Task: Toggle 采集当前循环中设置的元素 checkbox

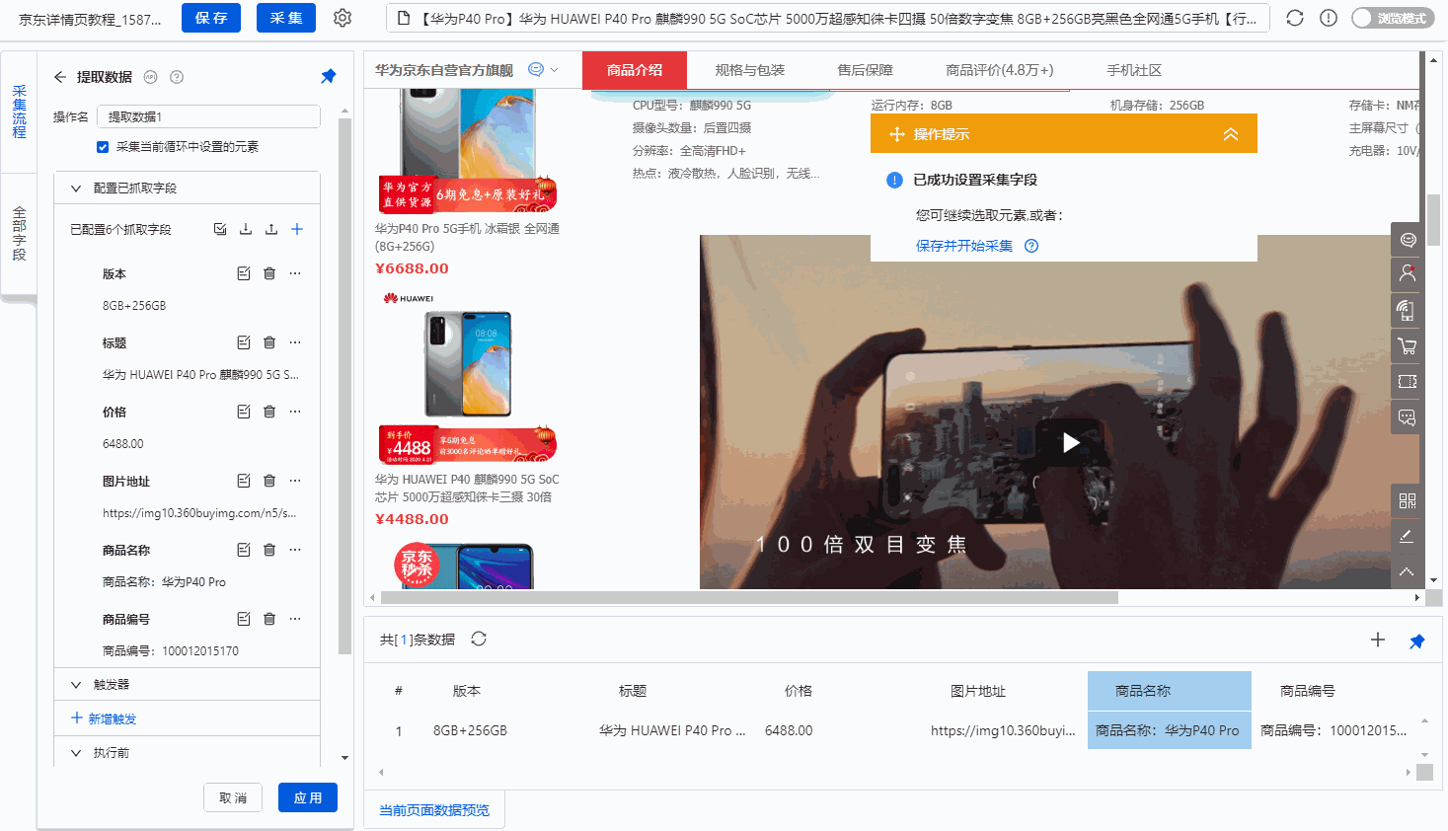Action: [x=103, y=147]
